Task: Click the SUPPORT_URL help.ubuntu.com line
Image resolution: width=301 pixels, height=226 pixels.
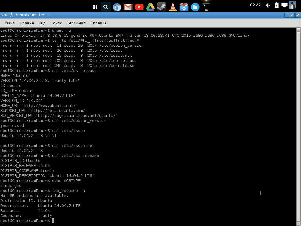Action: coord(44,111)
